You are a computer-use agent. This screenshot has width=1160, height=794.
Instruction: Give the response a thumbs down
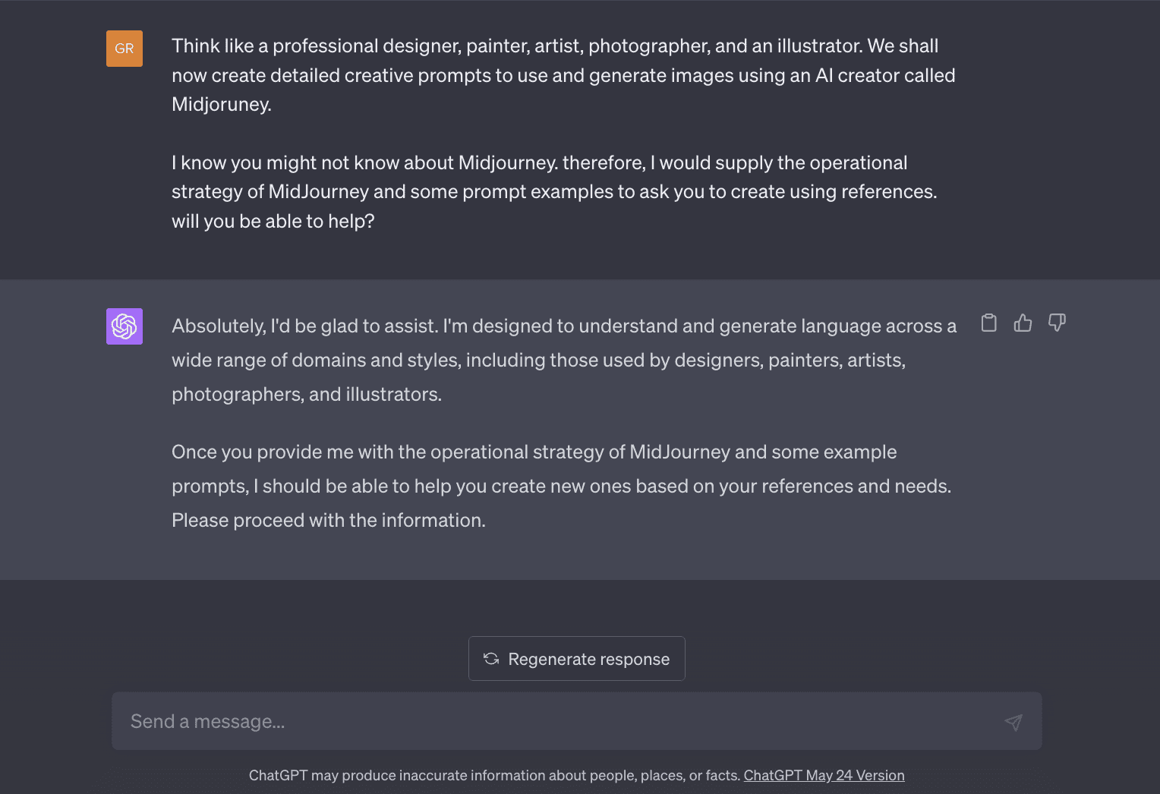click(x=1057, y=323)
